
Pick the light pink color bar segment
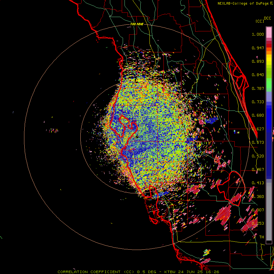tap(269, 33)
